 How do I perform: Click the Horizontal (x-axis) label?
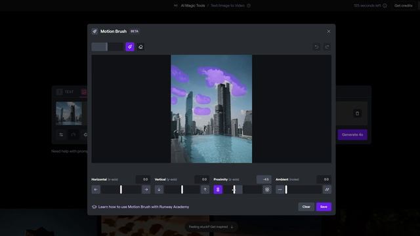[105, 179]
